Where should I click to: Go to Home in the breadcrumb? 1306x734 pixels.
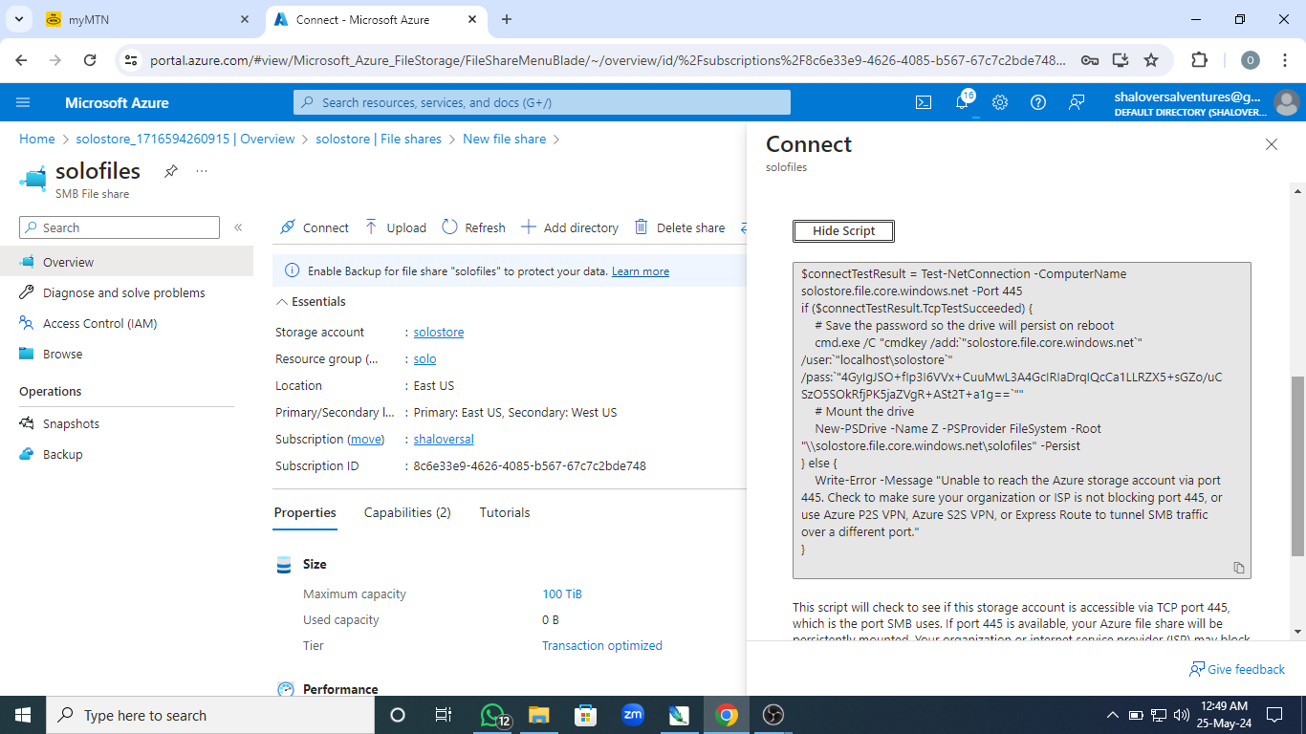37,139
